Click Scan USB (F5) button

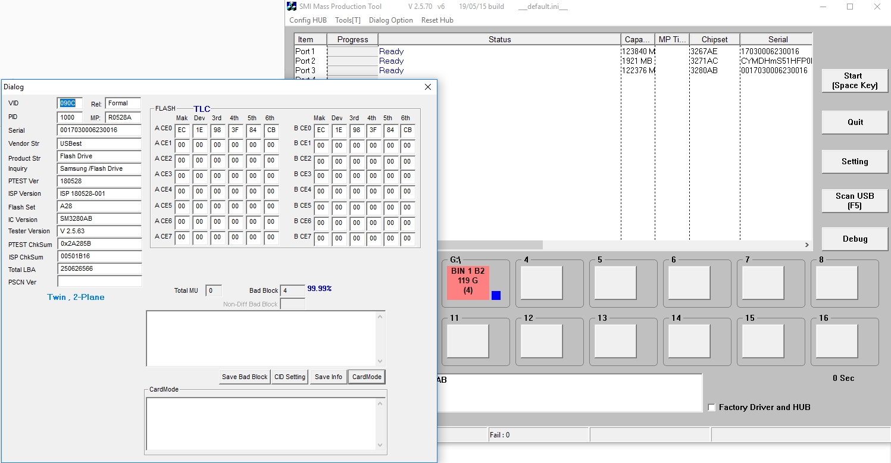(855, 201)
